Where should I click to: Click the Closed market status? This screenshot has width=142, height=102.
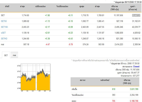point(136,67)
